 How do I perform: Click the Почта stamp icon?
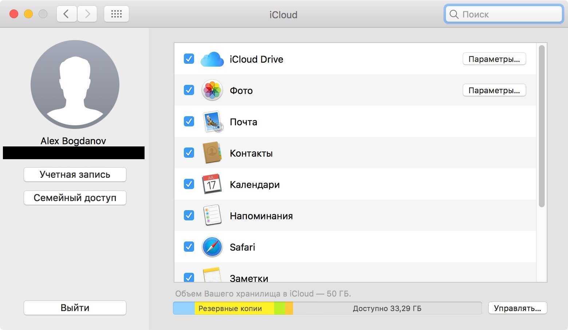point(212,122)
